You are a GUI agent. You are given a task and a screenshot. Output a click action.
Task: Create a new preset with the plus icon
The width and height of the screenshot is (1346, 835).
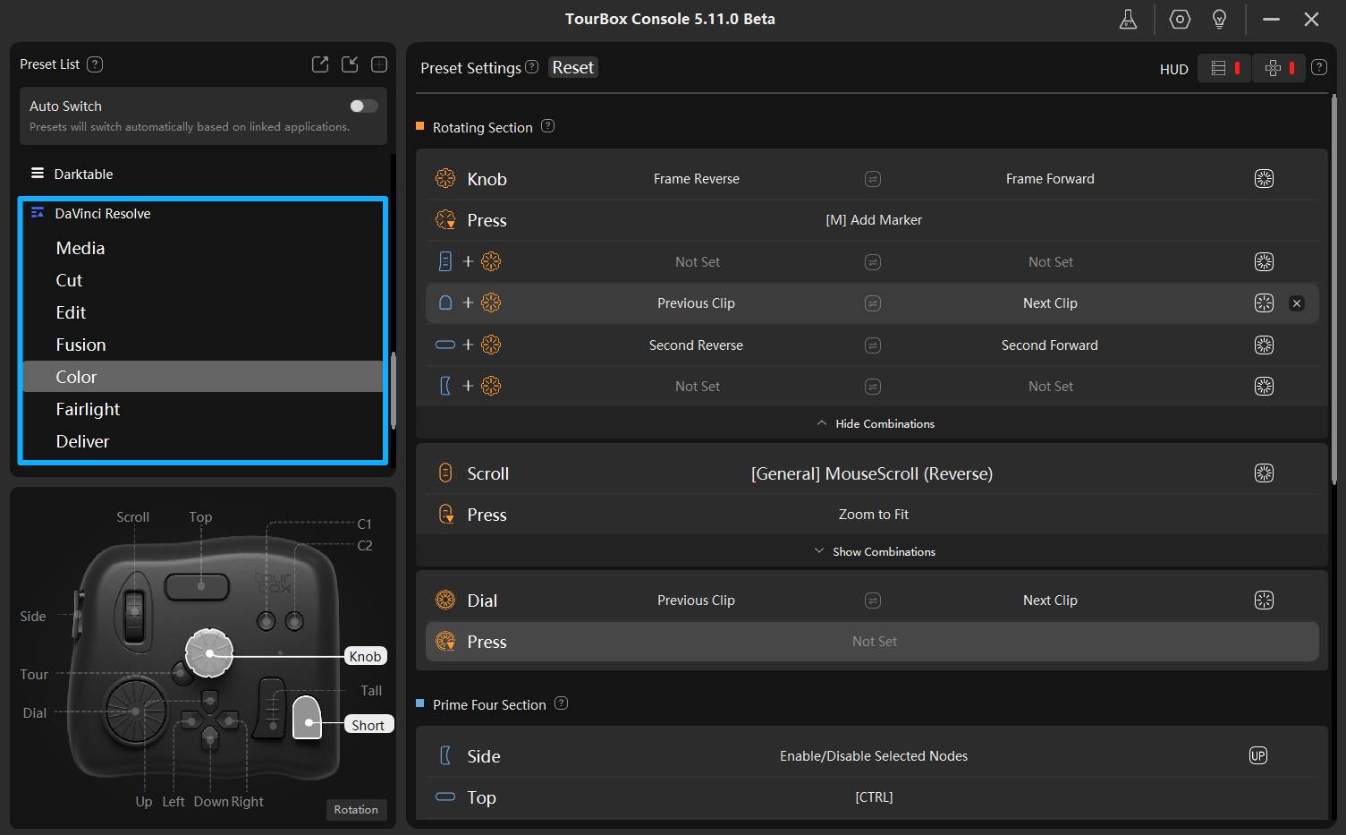coord(378,64)
